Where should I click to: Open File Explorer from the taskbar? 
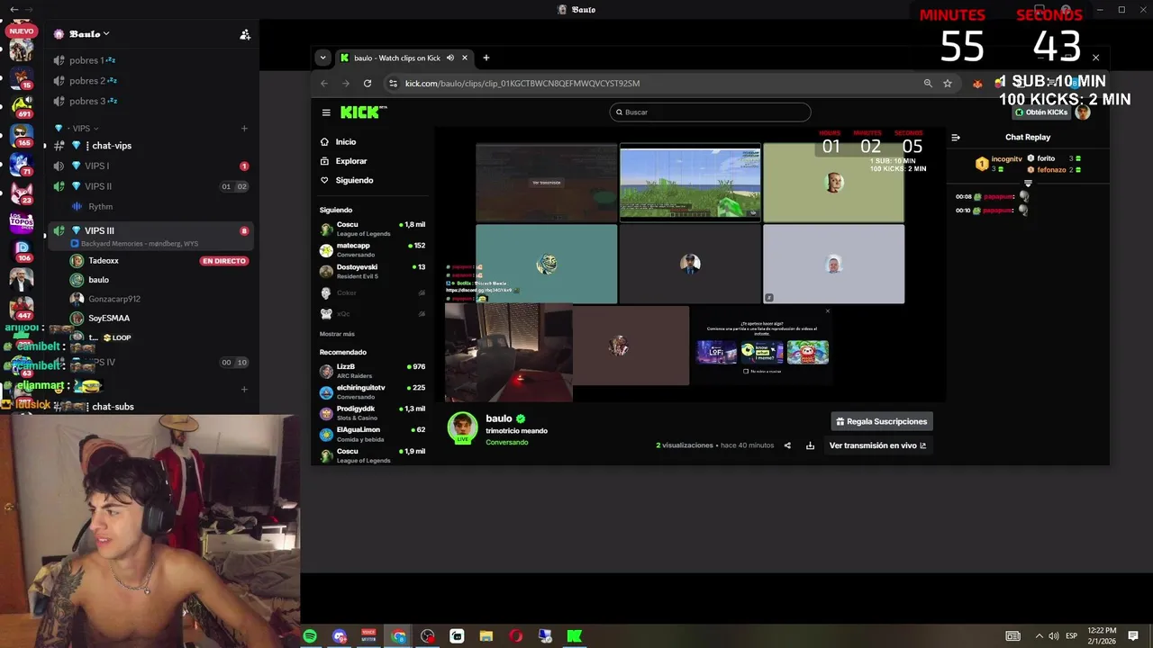coord(486,636)
